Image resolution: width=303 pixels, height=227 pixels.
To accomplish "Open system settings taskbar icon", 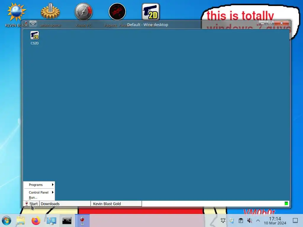I will click(x=51, y=220).
